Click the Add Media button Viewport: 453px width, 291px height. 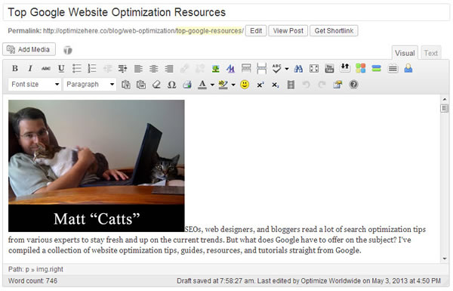coord(29,49)
